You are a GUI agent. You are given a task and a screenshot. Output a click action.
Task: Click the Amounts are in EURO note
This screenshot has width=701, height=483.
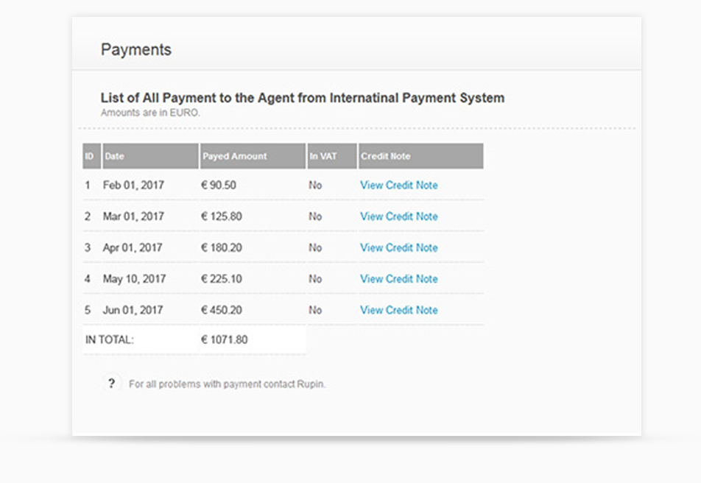pos(150,113)
